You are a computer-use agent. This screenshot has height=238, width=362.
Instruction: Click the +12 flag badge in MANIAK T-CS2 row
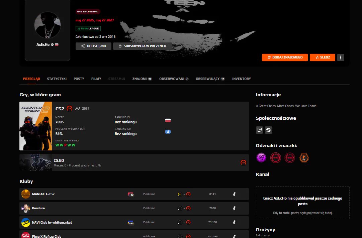[131, 195]
